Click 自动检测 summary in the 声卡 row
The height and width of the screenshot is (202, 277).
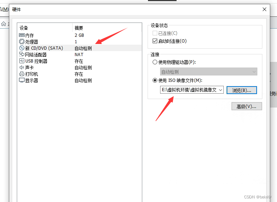[x=83, y=68]
